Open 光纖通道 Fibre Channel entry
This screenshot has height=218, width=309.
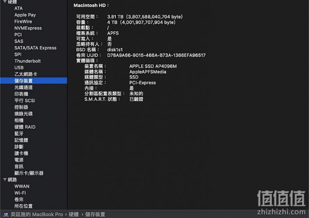coord(23,88)
